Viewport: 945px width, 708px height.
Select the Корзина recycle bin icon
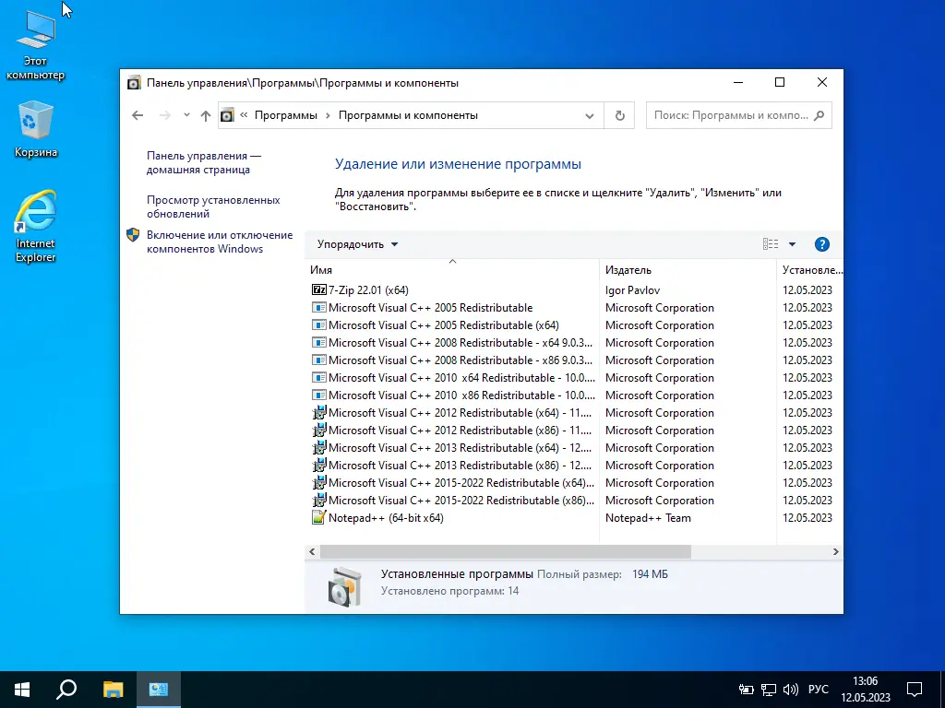36,129
